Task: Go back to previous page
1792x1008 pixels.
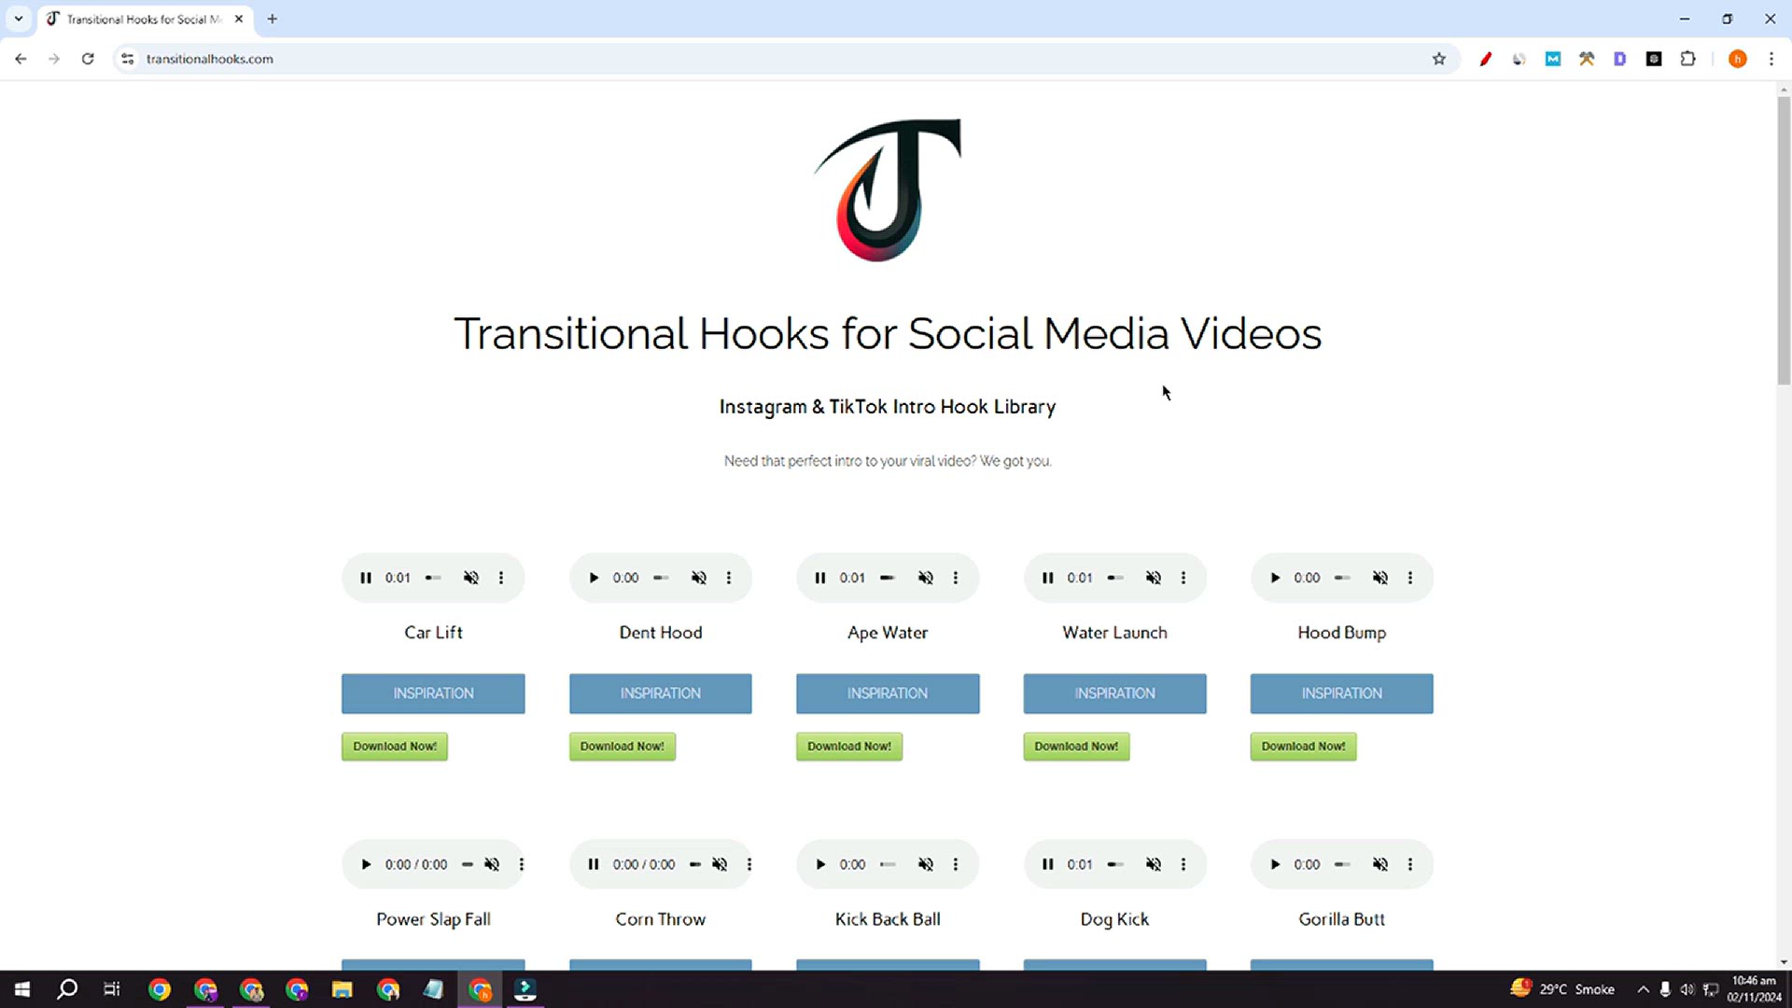Action: click(21, 59)
